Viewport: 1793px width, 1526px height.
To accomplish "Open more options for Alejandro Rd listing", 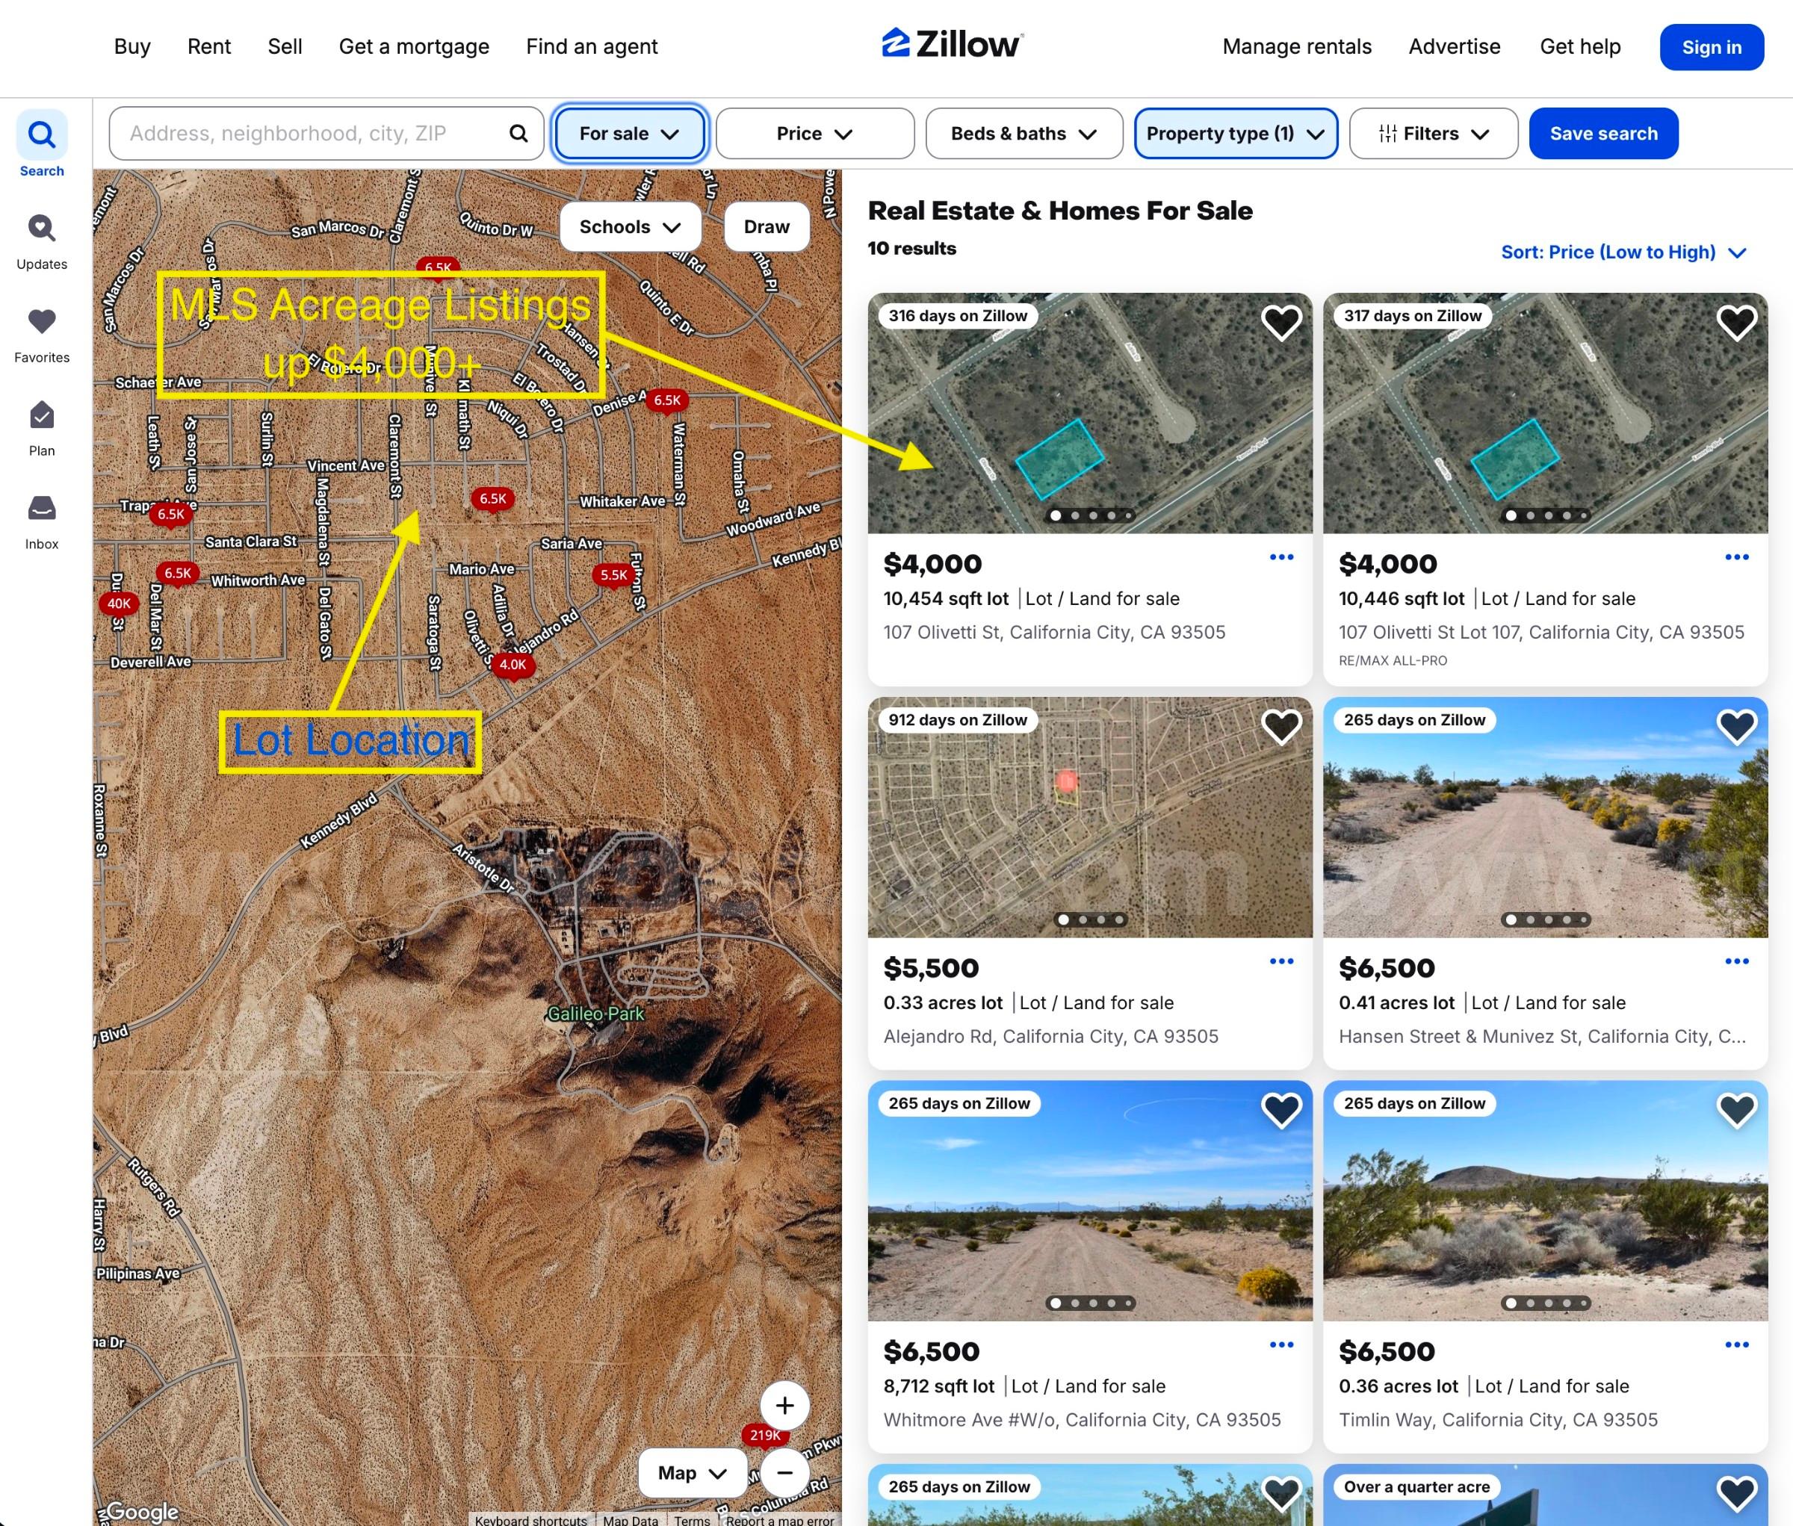I will coord(1281,961).
